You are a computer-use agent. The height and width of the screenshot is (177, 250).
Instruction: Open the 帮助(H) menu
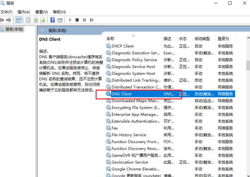59,12
